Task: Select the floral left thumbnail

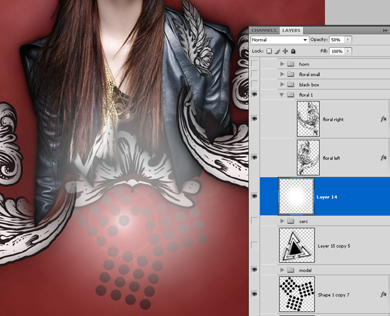Action: point(308,157)
